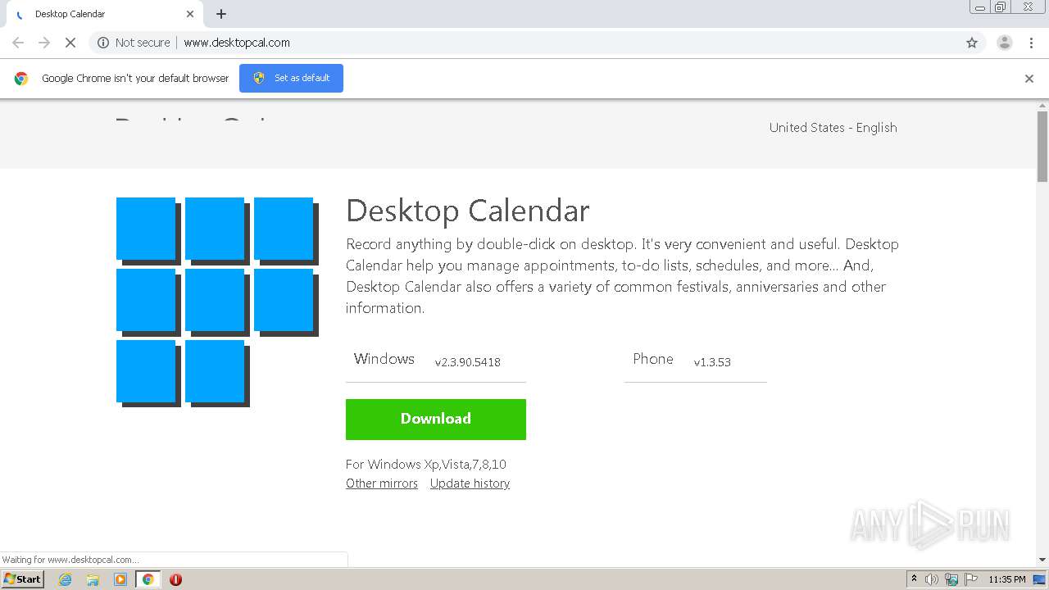Go back using browser back arrow

pos(18,43)
